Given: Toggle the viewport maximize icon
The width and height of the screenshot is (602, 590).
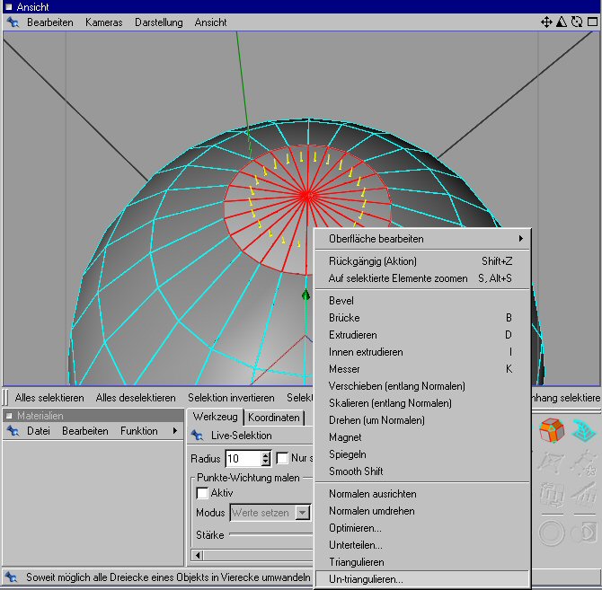Looking at the screenshot, I should (x=590, y=22).
